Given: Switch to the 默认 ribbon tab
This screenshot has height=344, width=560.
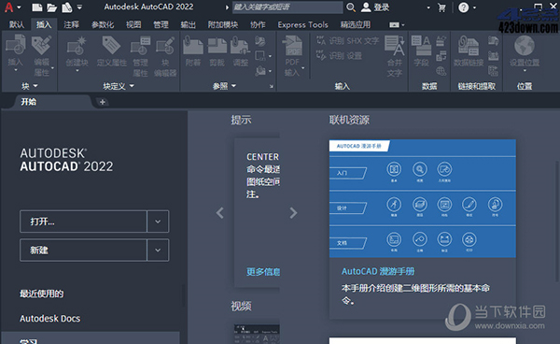Looking at the screenshot, I should point(17,24).
